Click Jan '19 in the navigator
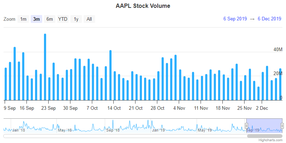286x143 pixels. pyautogui.click(x=158, y=130)
